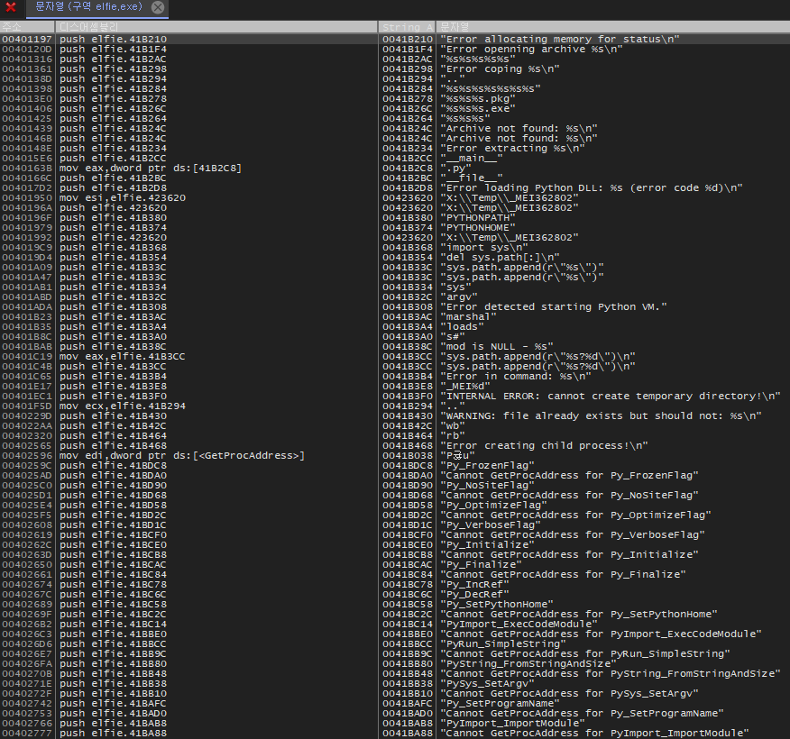Image resolution: width=790 pixels, height=739 pixels.
Task: Close the 문자열 (구역 elfie.exe) tab
Action: tap(158, 7)
